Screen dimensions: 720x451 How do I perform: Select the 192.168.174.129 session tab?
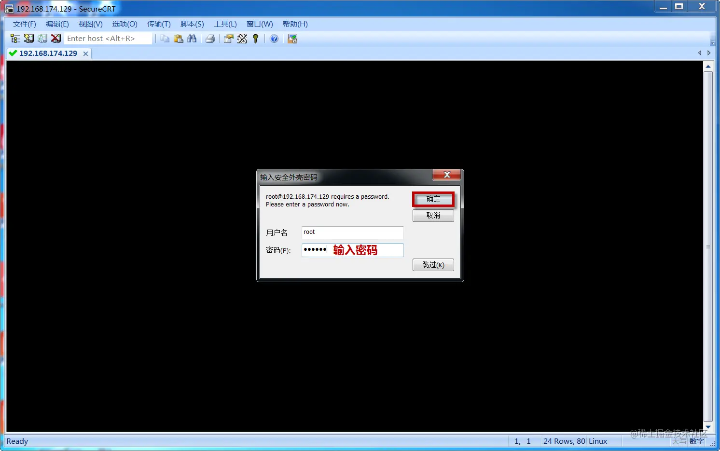click(48, 53)
